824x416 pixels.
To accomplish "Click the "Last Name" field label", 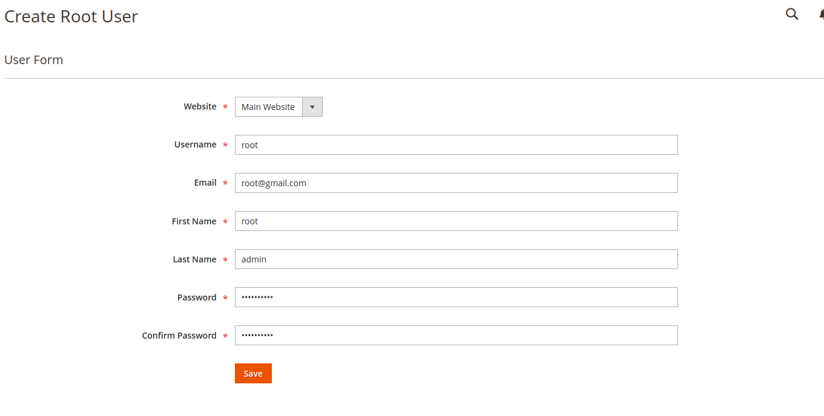I will [x=194, y=259].
